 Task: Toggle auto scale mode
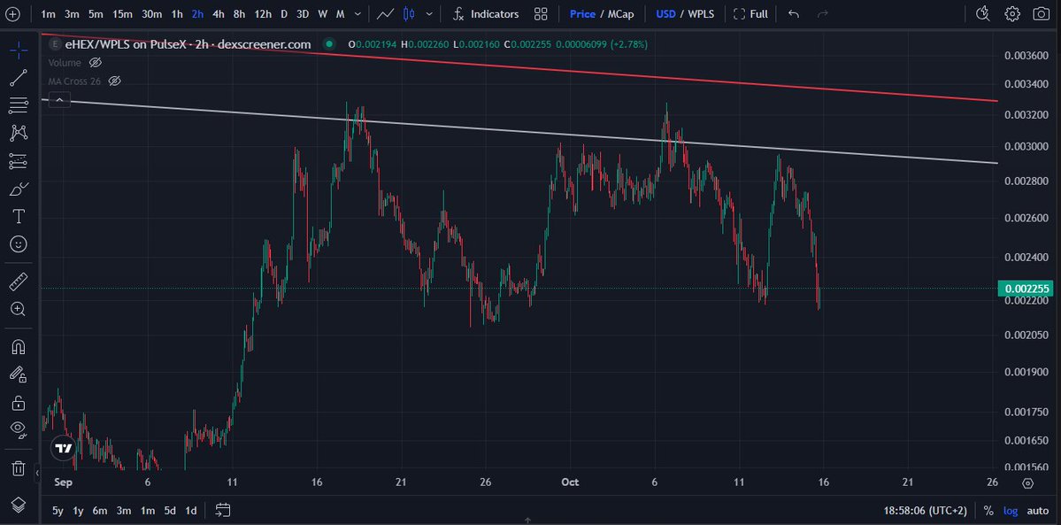pos(1037,511)
